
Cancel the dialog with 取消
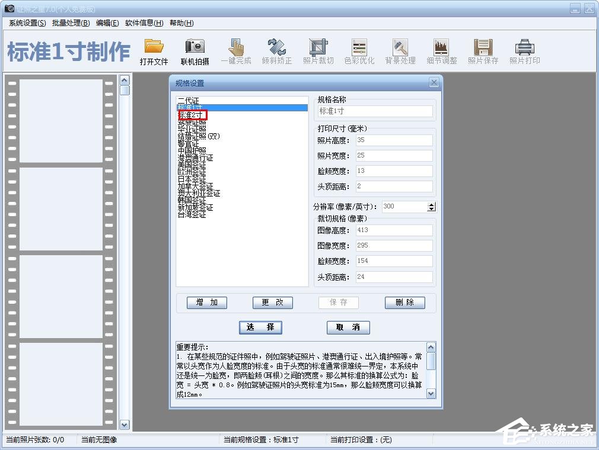coord(348,327)
